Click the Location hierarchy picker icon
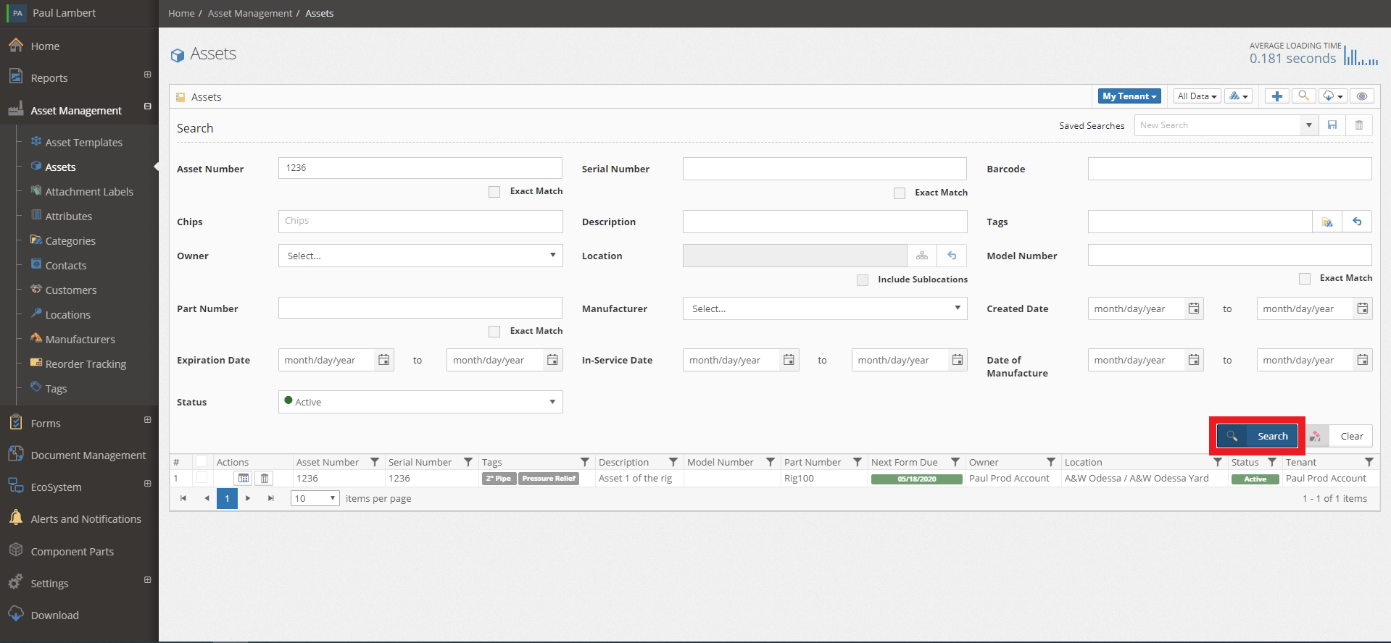1391x643 pixels. coord(922,256)
